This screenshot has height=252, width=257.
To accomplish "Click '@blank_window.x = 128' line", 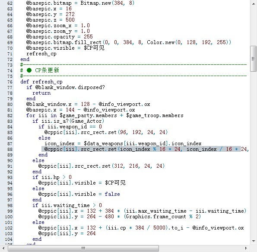I will pos(88,104).
